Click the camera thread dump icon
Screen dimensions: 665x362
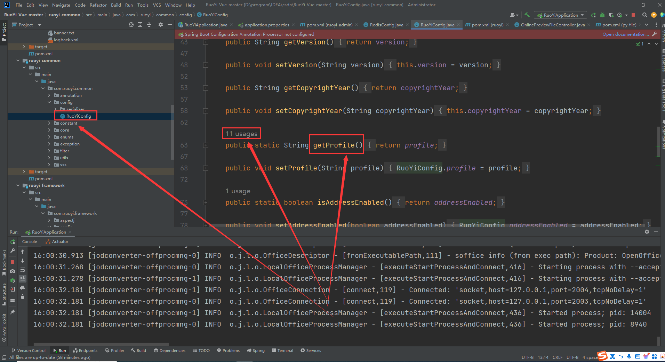click(13, 271)
